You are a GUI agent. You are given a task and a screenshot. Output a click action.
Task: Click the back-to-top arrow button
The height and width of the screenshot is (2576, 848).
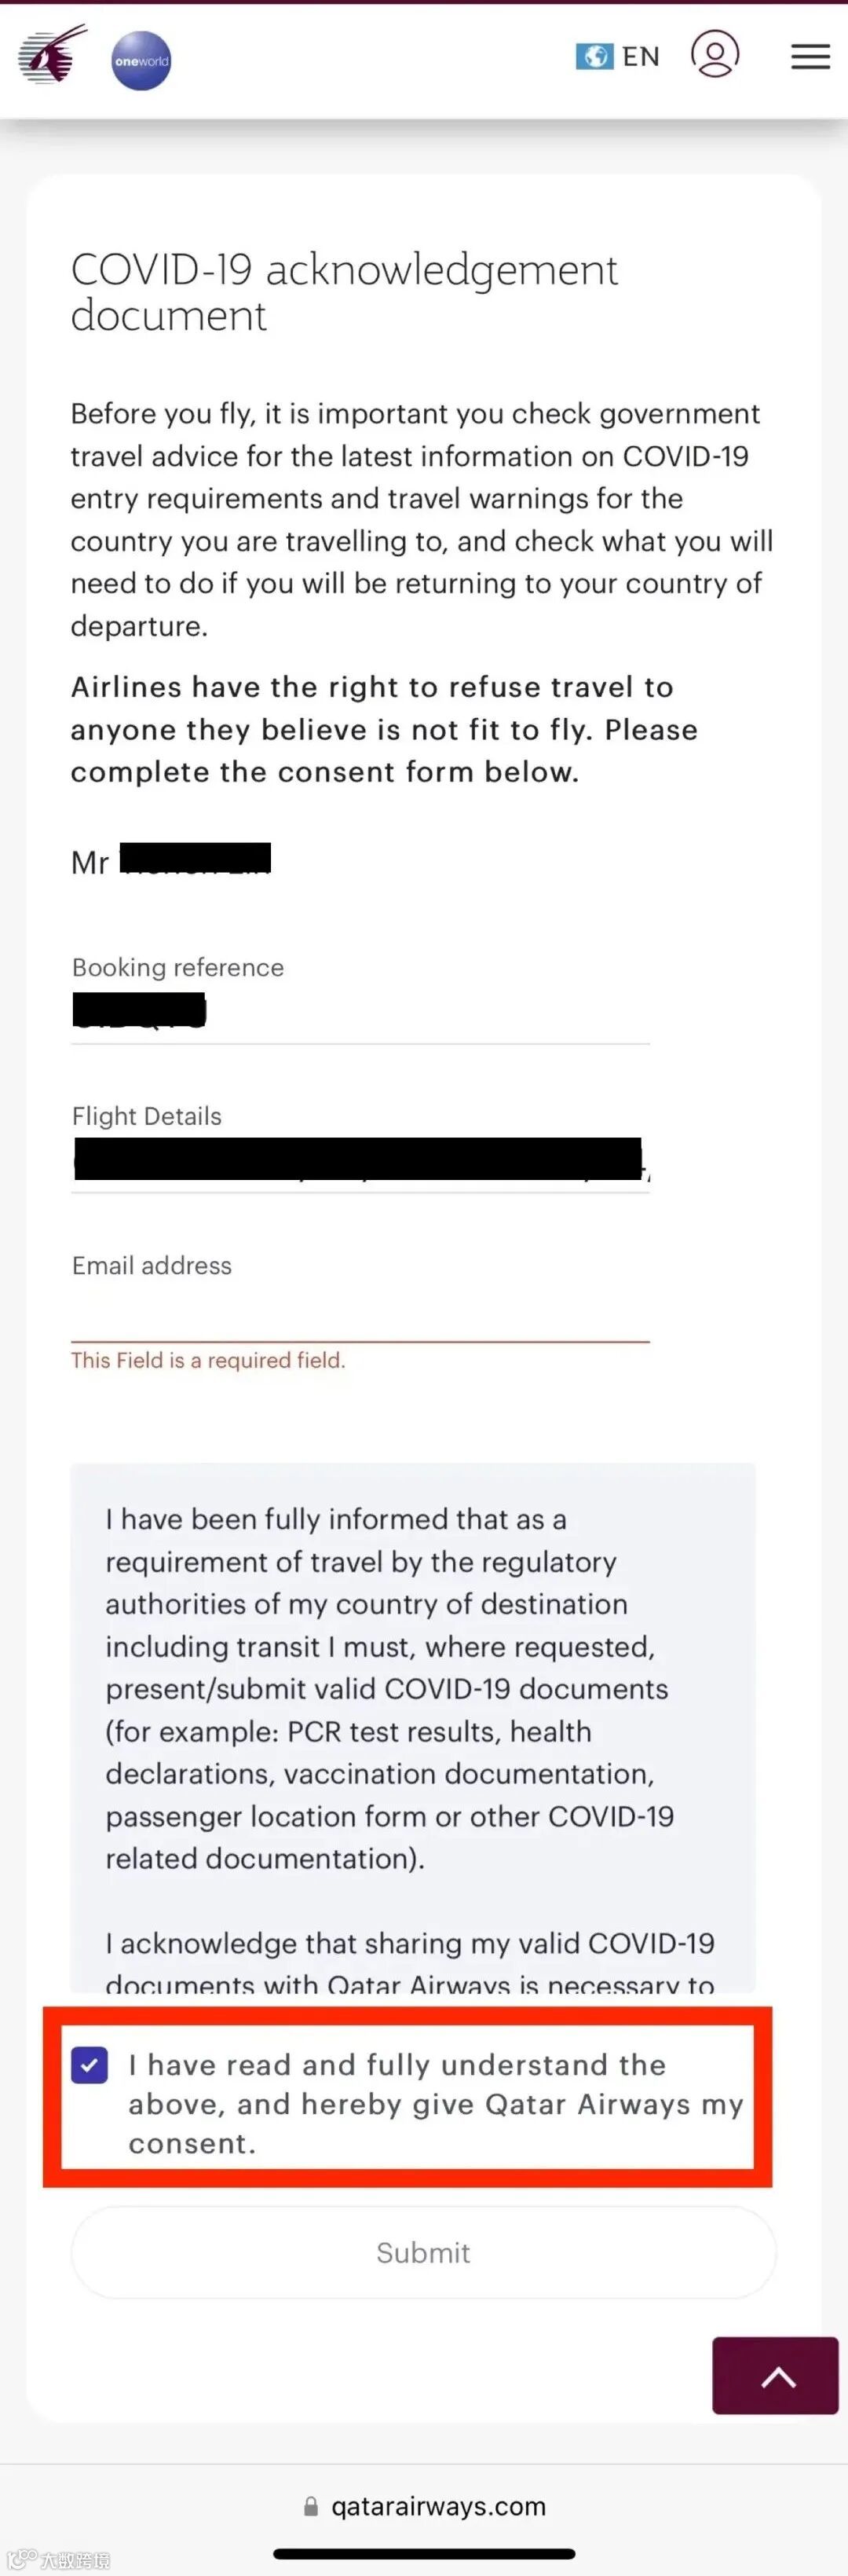click(x=775, y=2376)
